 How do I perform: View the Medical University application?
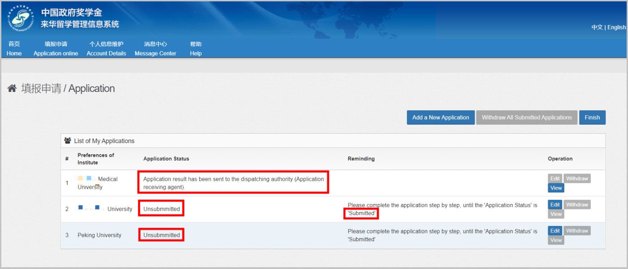click(x=555, y=187)
